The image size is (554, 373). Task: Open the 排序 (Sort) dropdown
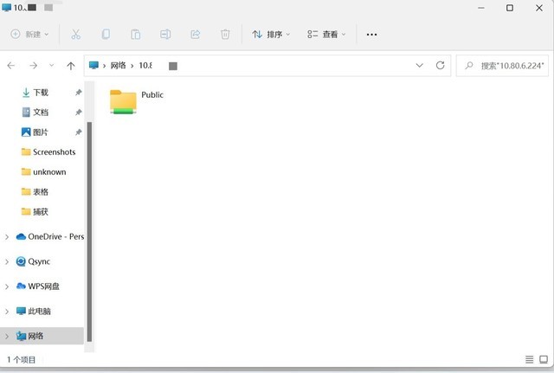pyautogui.click(x=271, y=35)
